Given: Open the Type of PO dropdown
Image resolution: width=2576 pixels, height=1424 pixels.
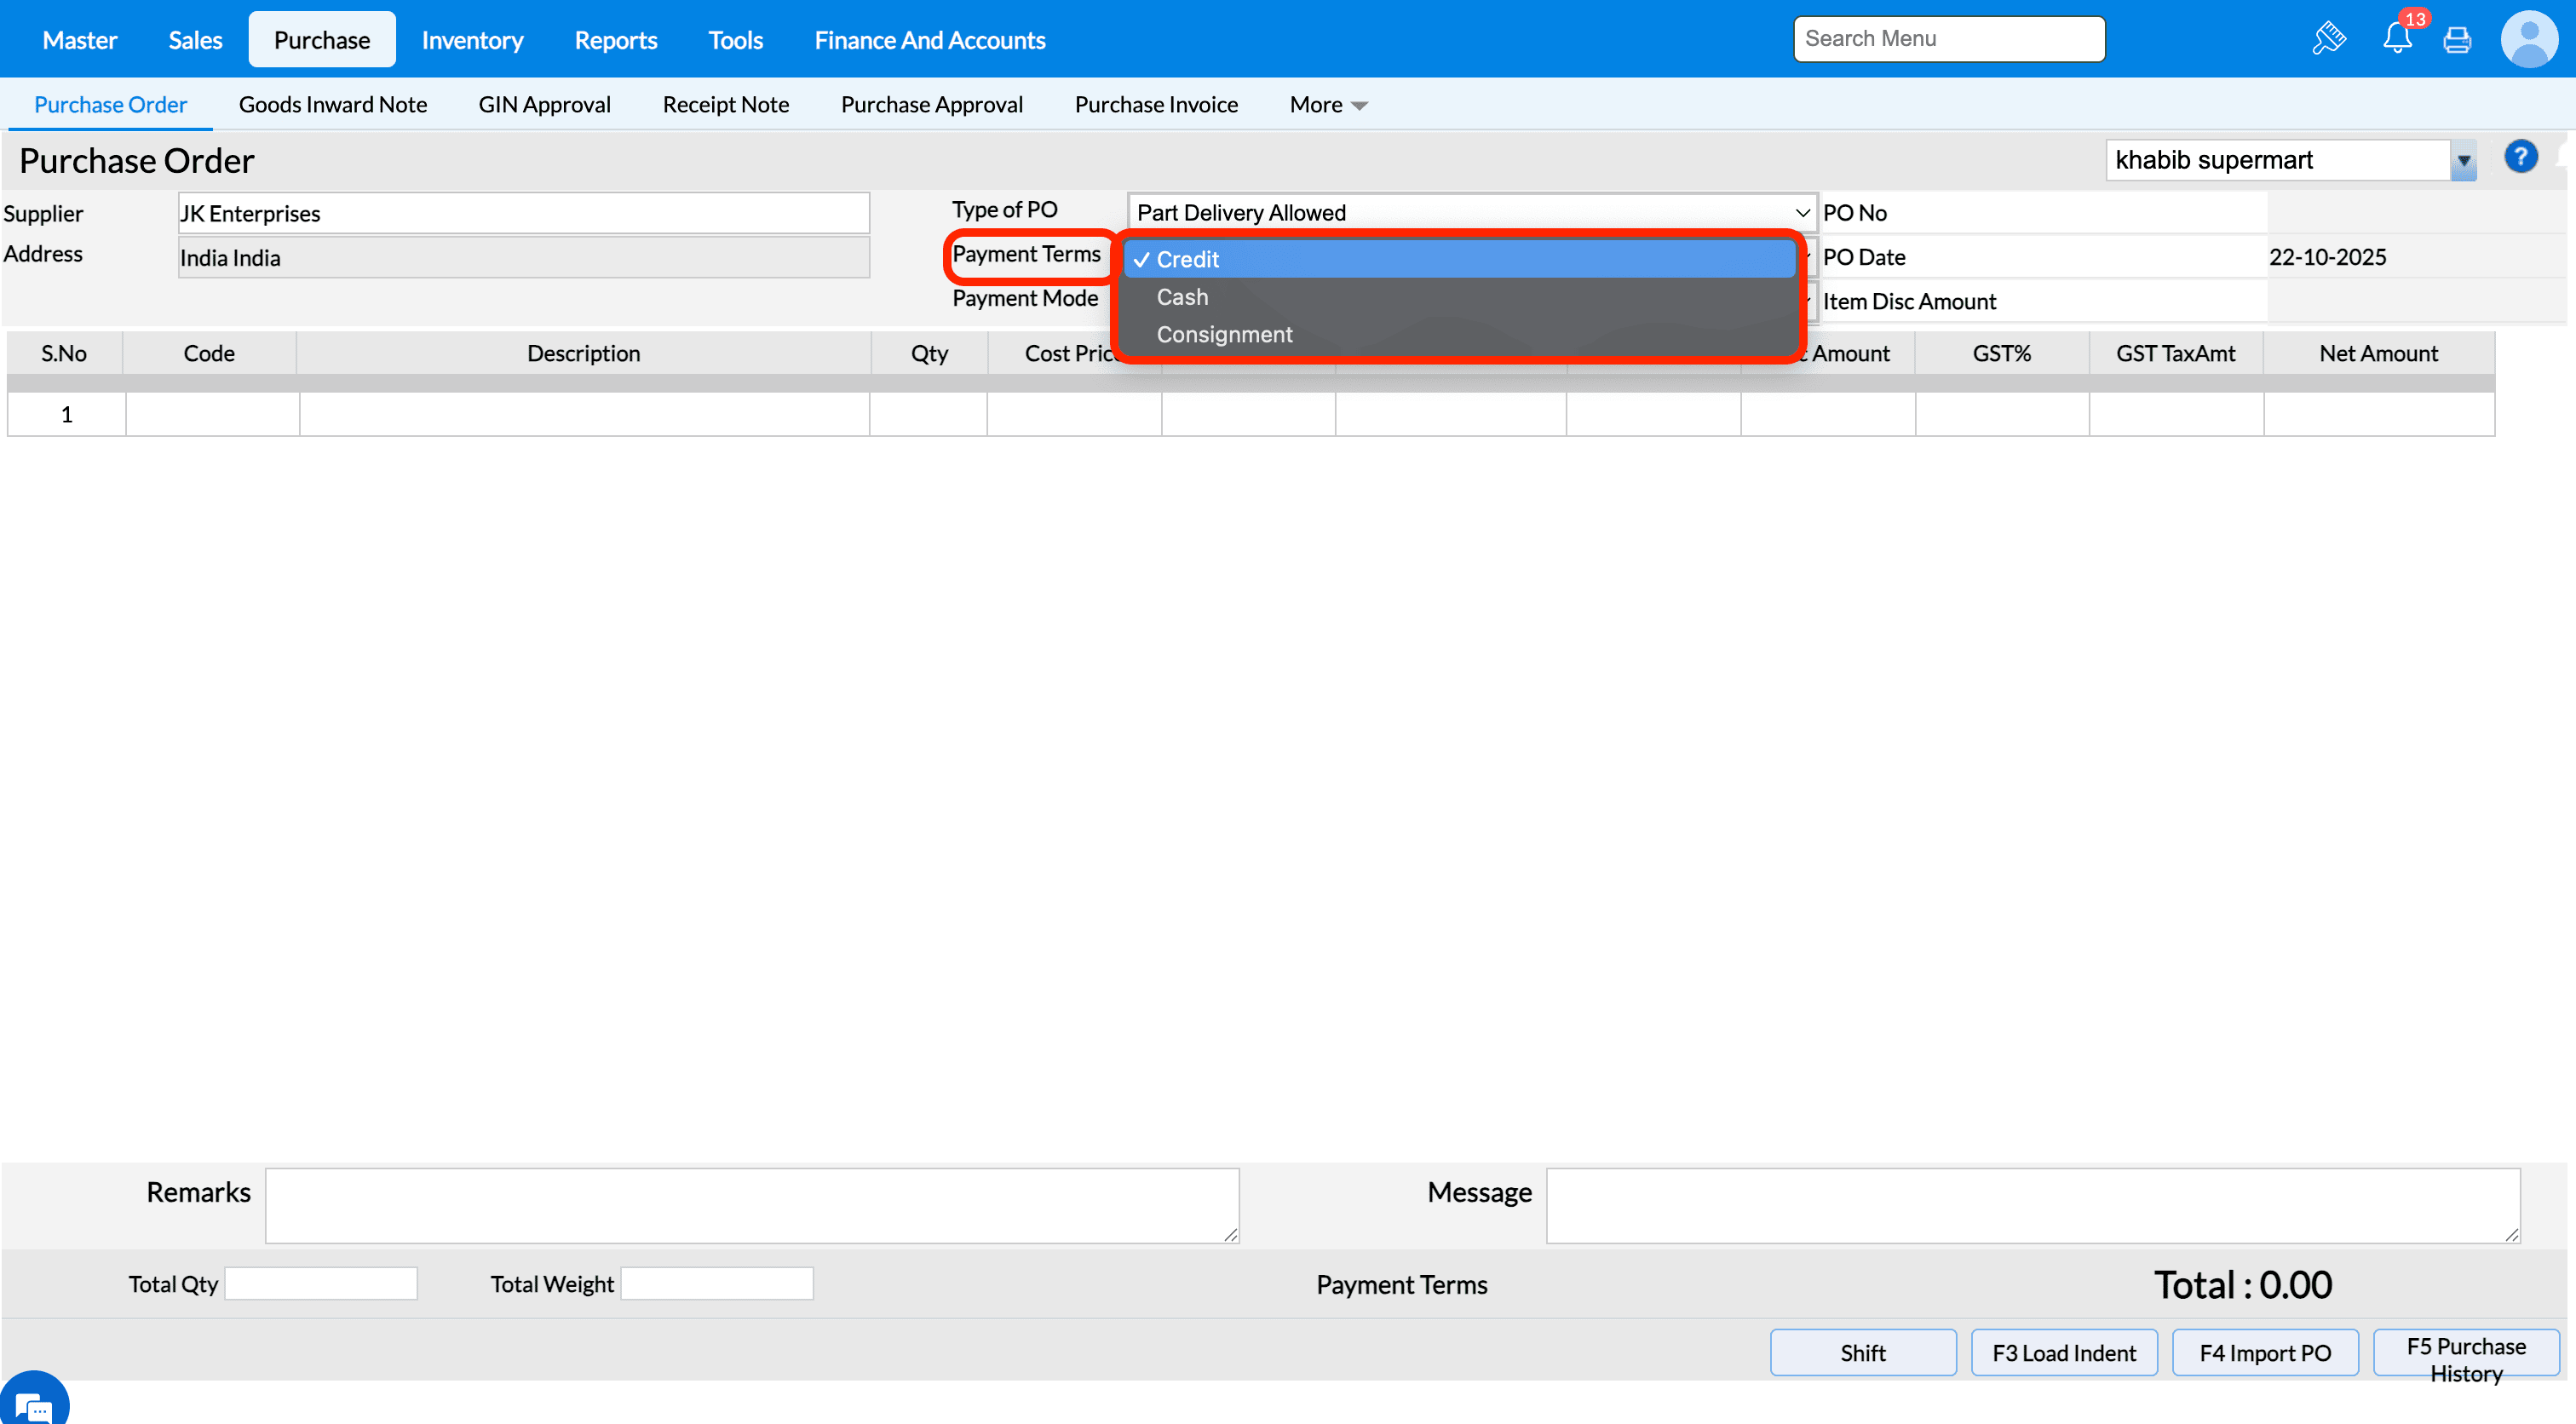Looking at the screenshot, I should (1470, 213).
